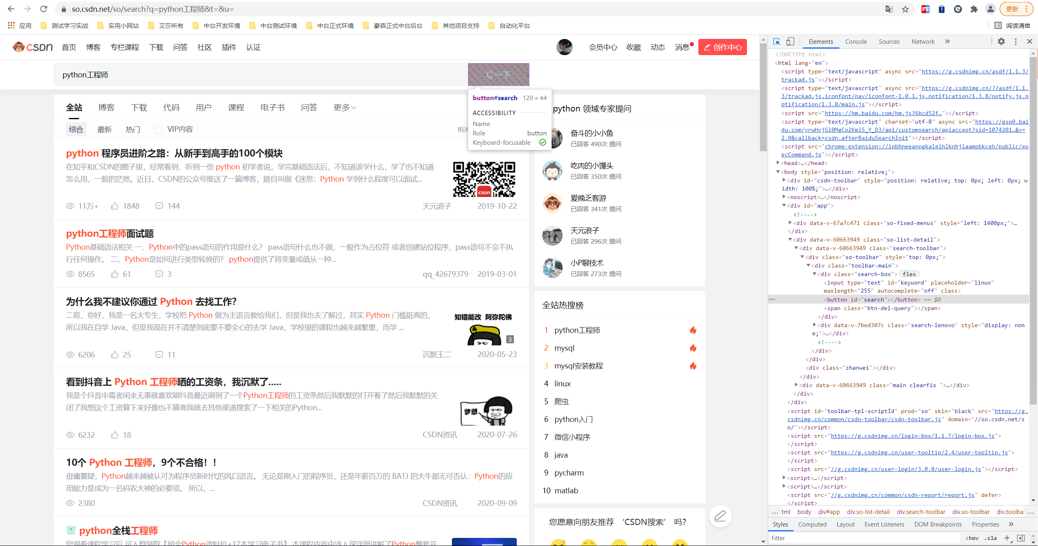Open the Computed tab in Styles pane
This screenshot has height=546, width=1038.
tap(812, 524)
